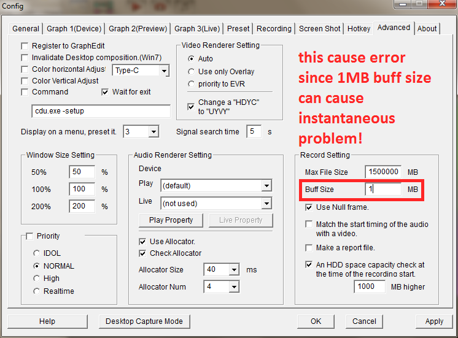Uncheck Wait for exit
Viewport: 458px width, 338px height.
tap(105, 92)
